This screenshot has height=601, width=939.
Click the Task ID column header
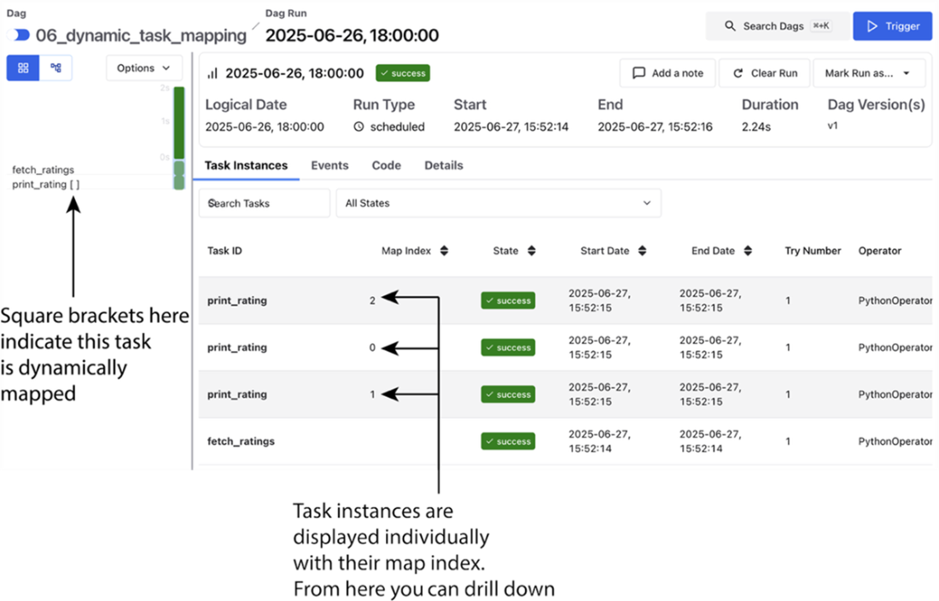click(x=225, y=251)
